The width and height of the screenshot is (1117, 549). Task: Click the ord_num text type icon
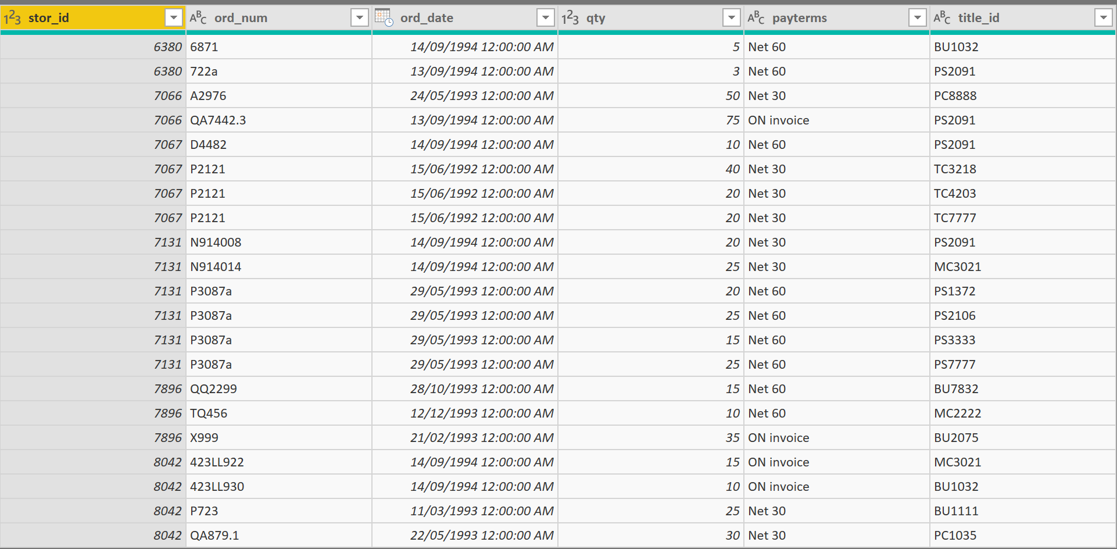coord(198,18)
